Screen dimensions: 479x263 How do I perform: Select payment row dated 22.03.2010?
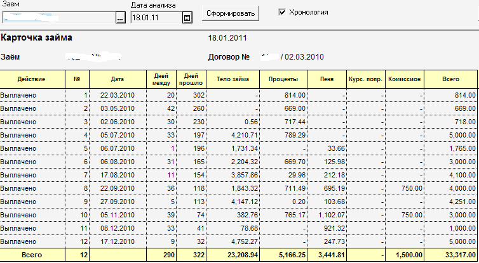pos(117,94)
